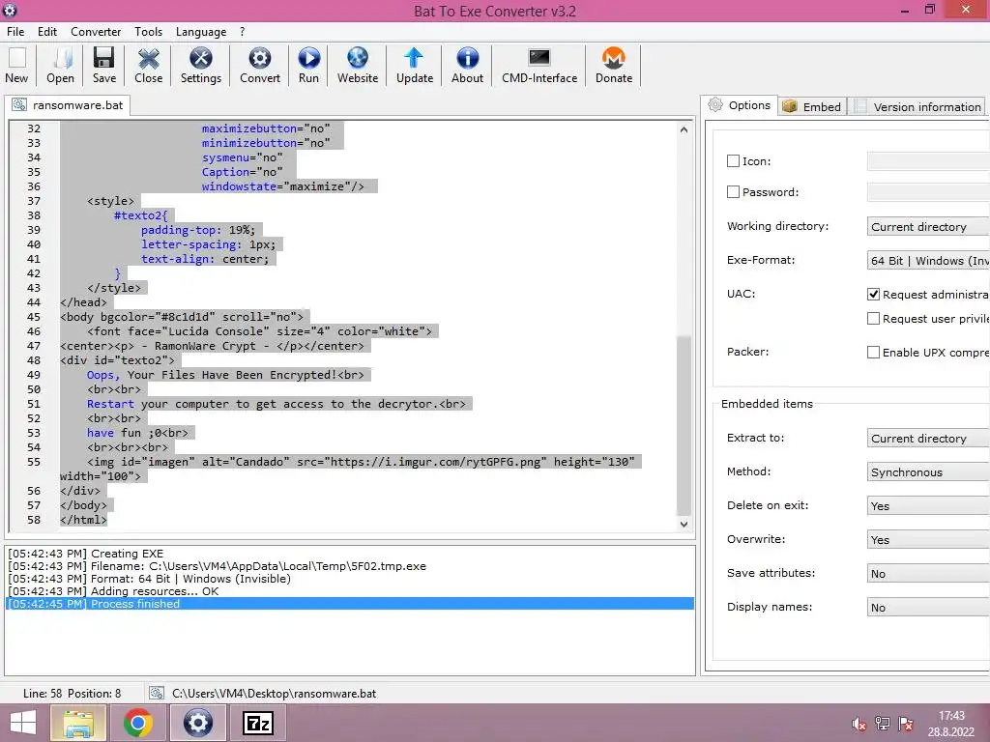Open Windows Start button
Viewport: 990px width, 742px height.
(23, 723)
